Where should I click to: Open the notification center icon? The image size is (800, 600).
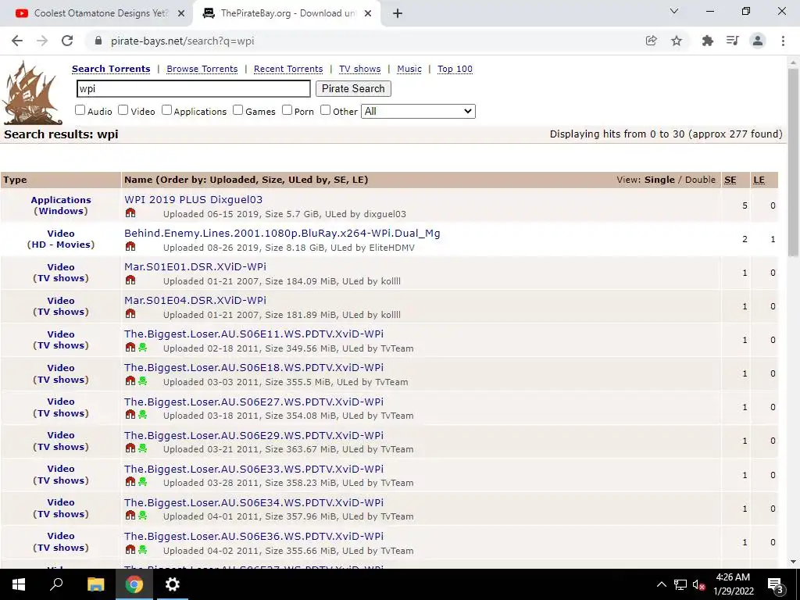tap(776, 585)
